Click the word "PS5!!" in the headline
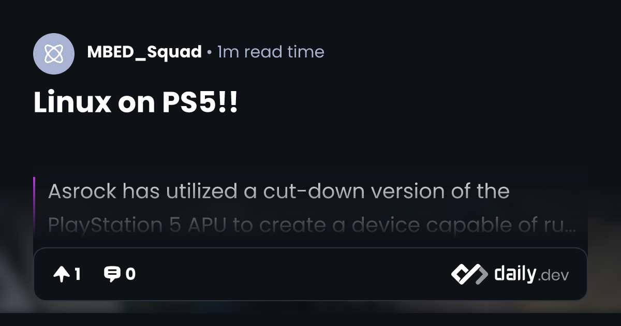 pos(200,103)
